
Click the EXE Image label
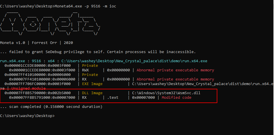(x=92, y=84)
